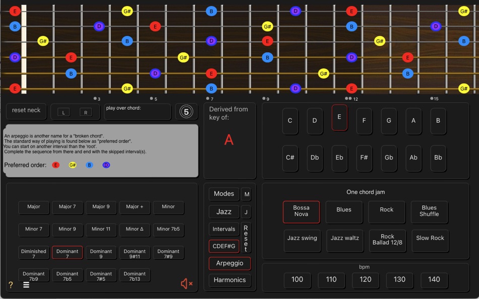The height and width of the screenshot is (299, 479).
Task: Toggle the CDEF#G note-name display mode
Action: 223,246
